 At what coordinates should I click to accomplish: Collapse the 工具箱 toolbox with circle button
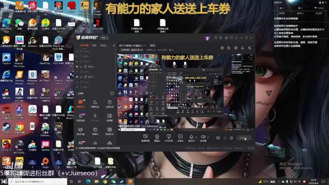(112, 93)
